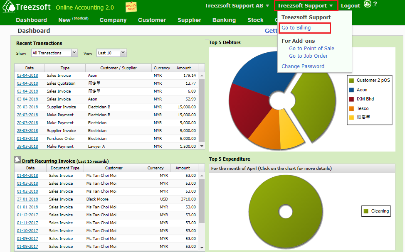Open the Stock menu
This screenshot has width=405, height=252.
click(x=255, y=20)
